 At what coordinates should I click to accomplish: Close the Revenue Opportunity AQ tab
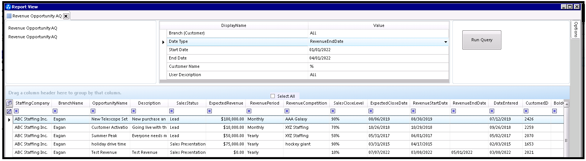coord(66,16)
